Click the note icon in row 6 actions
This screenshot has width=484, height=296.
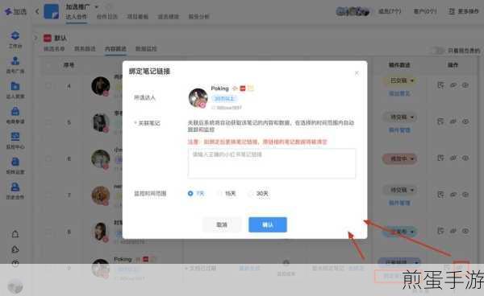pyautogui.click(x=440, y=158)
